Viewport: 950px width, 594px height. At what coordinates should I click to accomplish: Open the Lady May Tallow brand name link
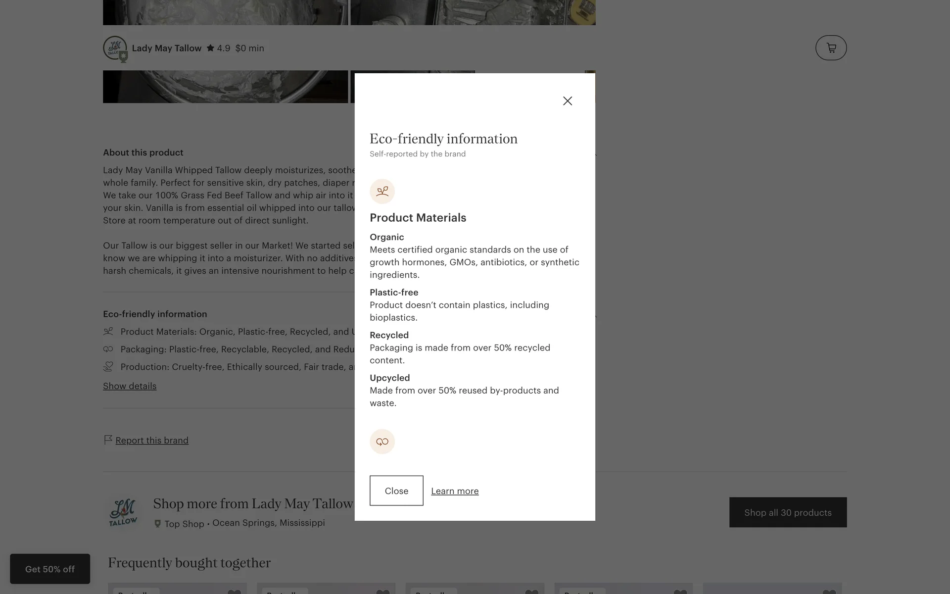167,48
